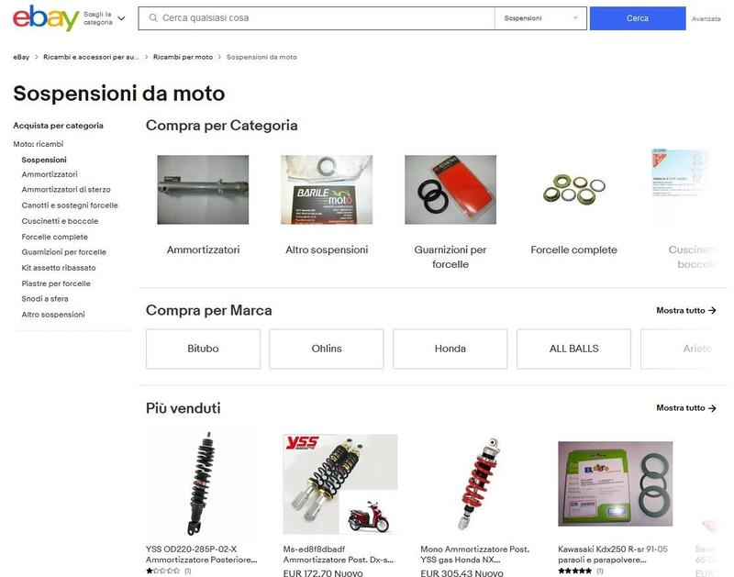This screenshot has width=734, height=577.
Task: Select the ALL BALLS brand tile
Action: (574, 349)
